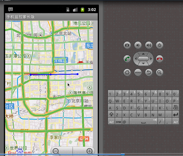Raise volume with the volume up button
The image size is (183, 156).
[149, 45]
